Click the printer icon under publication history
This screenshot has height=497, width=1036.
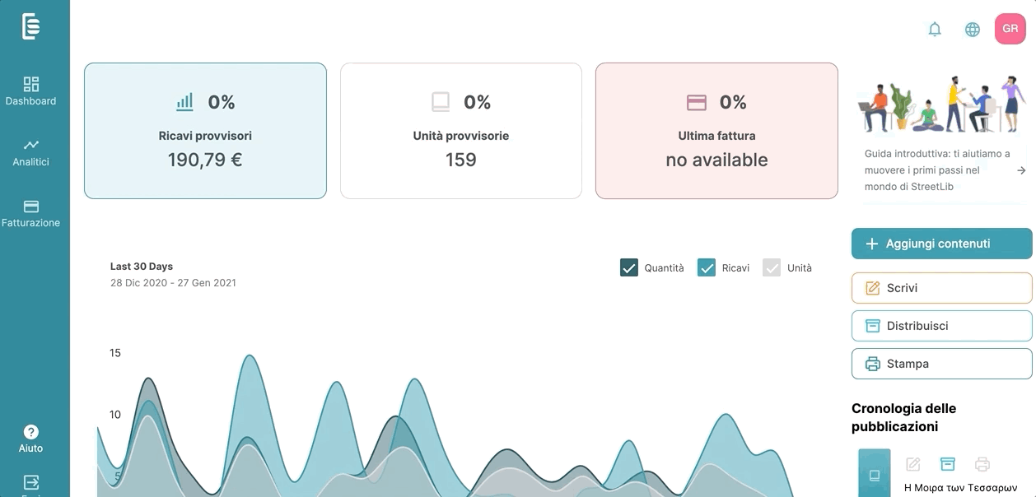click(982, 464)
